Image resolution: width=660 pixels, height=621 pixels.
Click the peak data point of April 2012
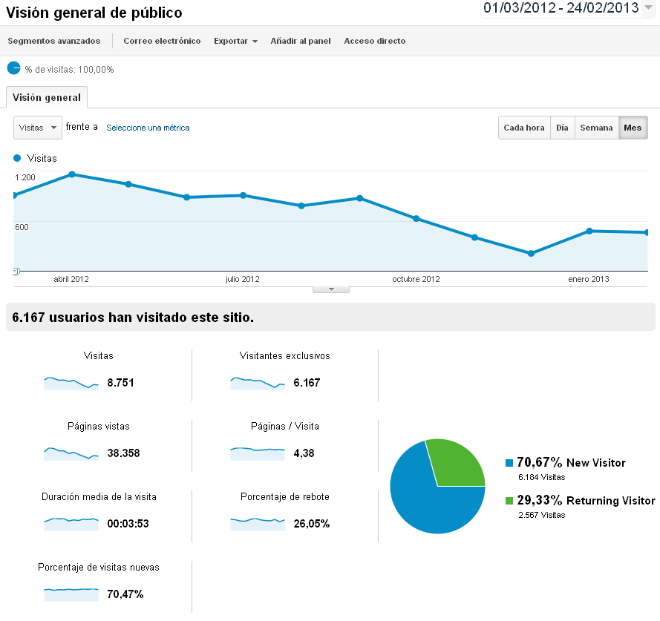72,174
